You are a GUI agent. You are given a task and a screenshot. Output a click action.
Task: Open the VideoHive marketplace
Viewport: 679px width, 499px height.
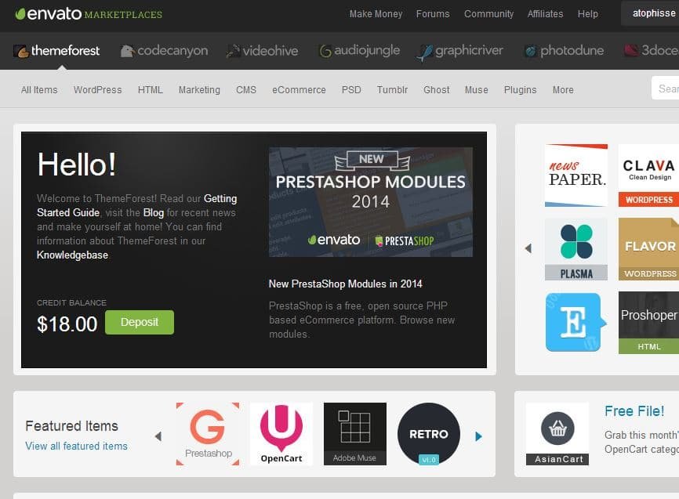point(262,51)
